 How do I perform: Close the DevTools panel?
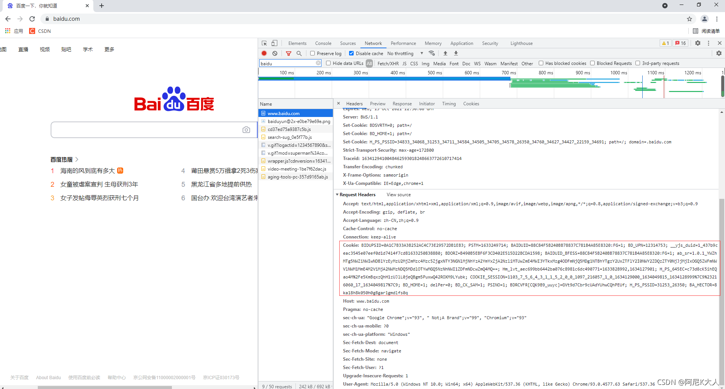[x=720, y=43]
